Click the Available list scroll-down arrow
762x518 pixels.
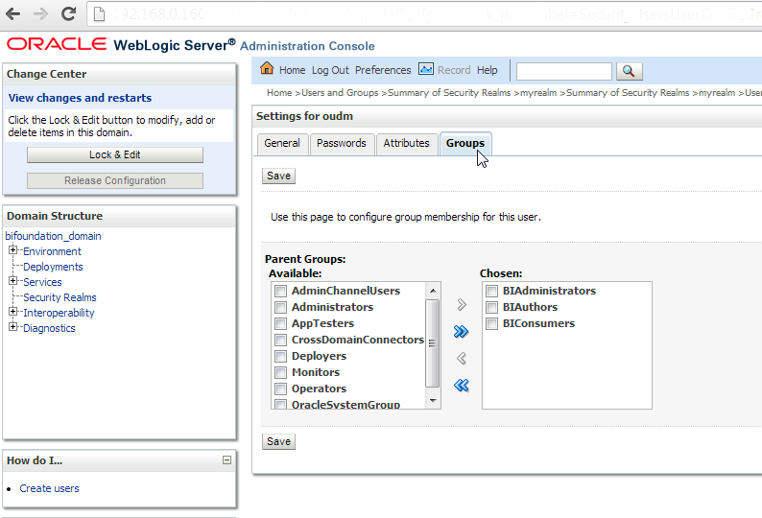point(433,401)
